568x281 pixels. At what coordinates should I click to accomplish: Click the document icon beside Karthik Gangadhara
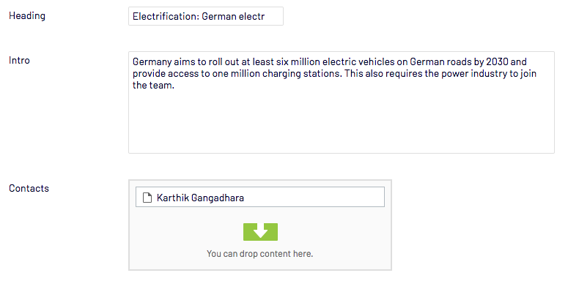pyautogui.click(x=147, y=198)
